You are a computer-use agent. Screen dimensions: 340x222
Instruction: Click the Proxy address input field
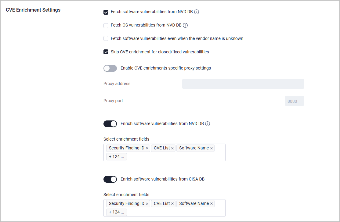point(243,84)
